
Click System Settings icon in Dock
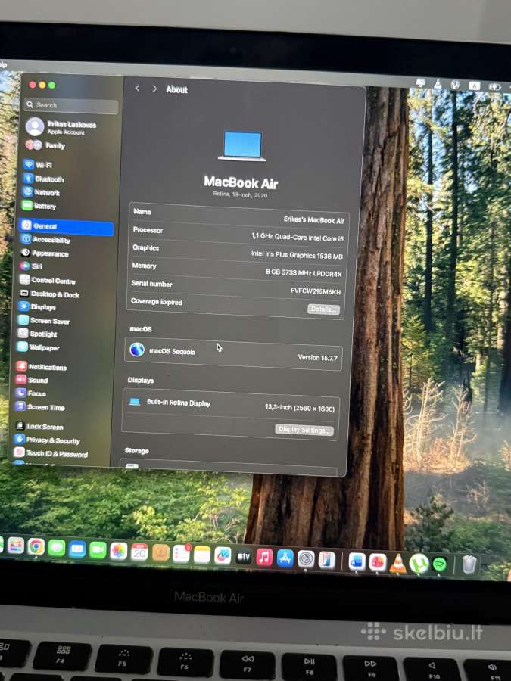click(306, 559)
